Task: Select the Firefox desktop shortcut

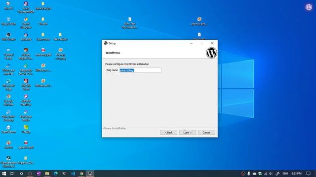Action: click(8, 145)
